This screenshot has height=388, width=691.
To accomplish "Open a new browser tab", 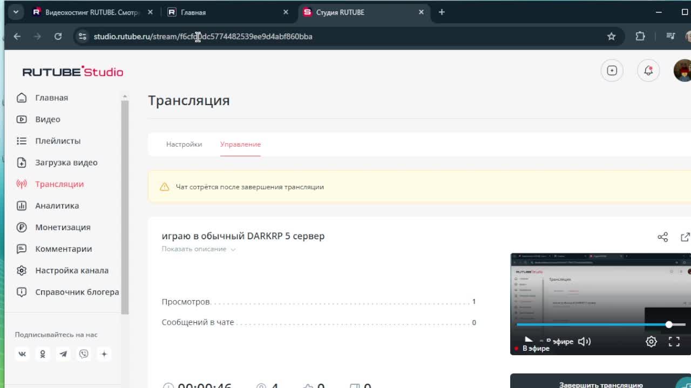I will (x=442, y=12).
